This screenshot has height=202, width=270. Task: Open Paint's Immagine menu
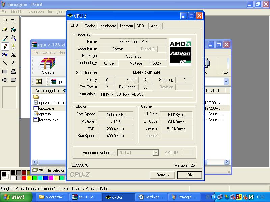(55, 12)
